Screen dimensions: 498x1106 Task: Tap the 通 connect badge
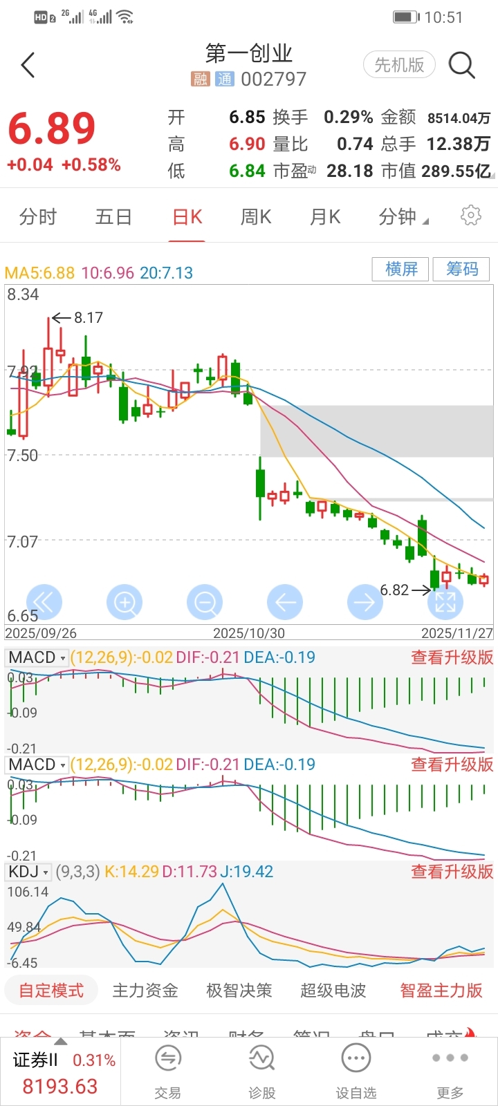tap(224, 79)
